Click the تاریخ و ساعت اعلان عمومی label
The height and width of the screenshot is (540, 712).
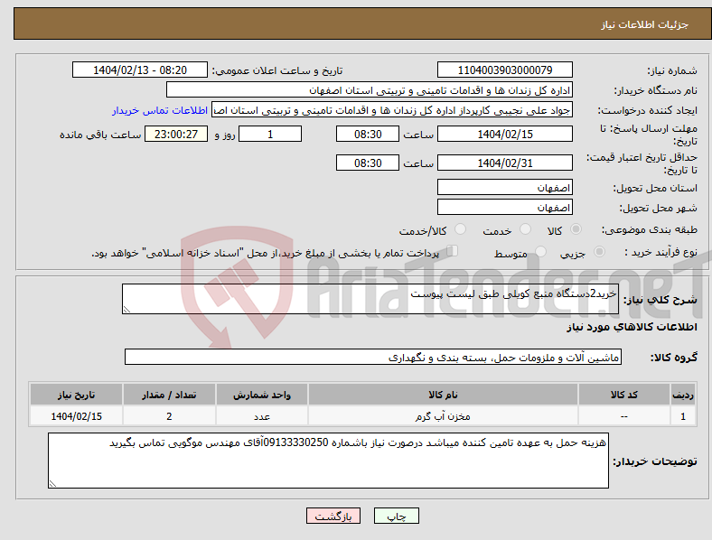[x=277, y=70]
